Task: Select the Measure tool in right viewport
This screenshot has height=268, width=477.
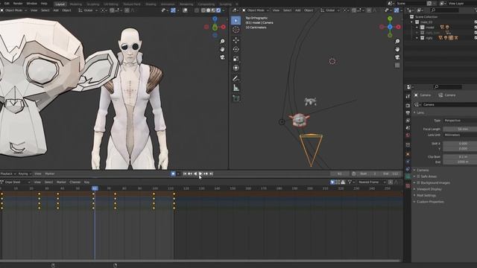Action: pyautogui.click(x=236, y=88)
